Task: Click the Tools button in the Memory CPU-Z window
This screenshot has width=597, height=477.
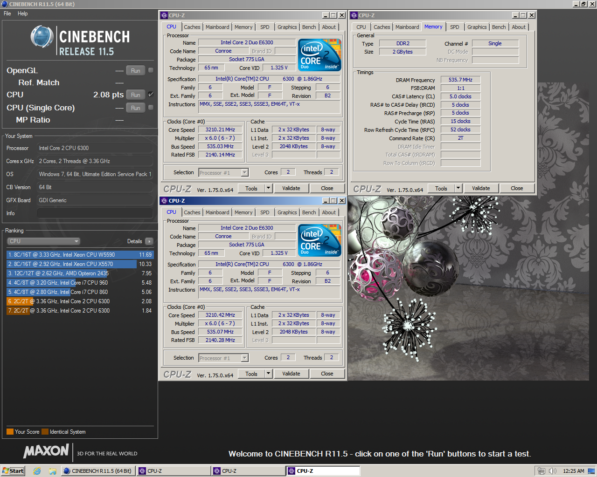Action: pyautogui.click(x=441, y=188)
